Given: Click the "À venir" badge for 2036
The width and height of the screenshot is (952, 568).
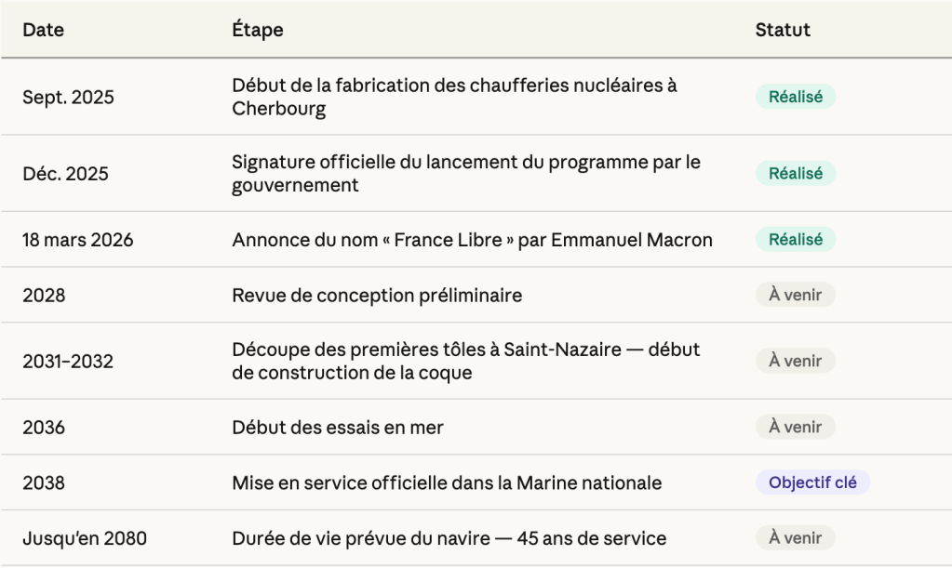Looking at the screenshot, I should click(795, 428).
